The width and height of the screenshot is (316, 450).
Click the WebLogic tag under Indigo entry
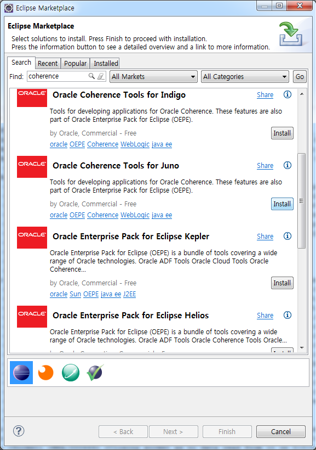point(135,144)
